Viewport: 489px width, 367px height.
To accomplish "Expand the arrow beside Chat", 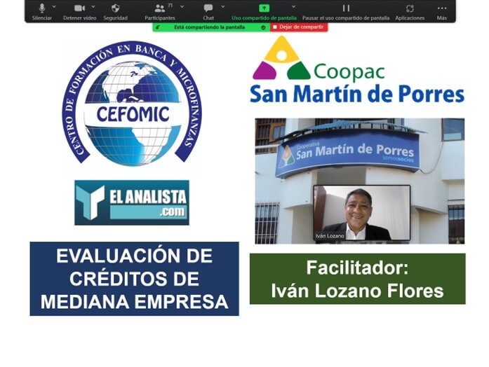I will pos(223,7).
